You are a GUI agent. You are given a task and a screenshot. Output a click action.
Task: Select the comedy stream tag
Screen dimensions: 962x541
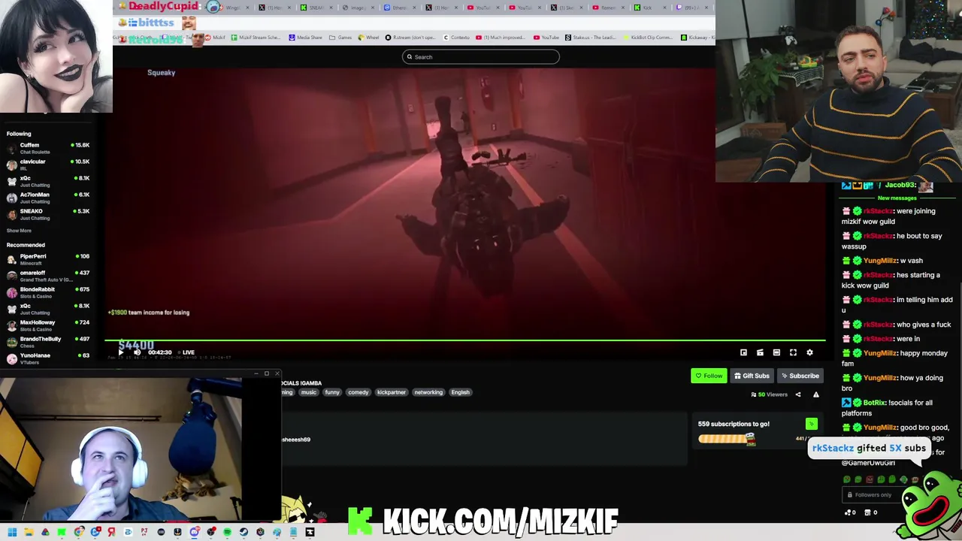click(358, 392)
